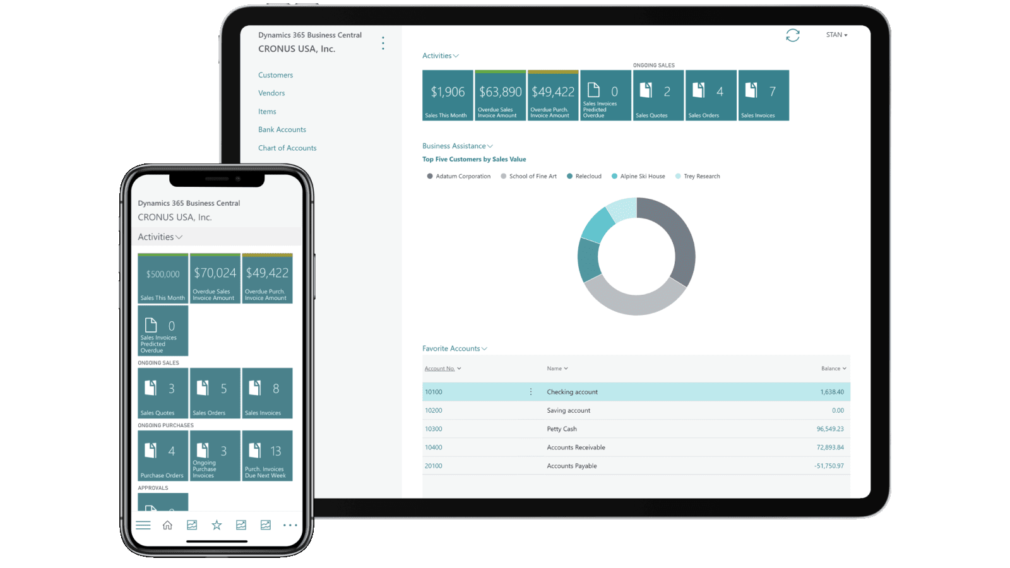
Task: Open Bank Accounts in the navigation menu
Action: coord(282,129)
